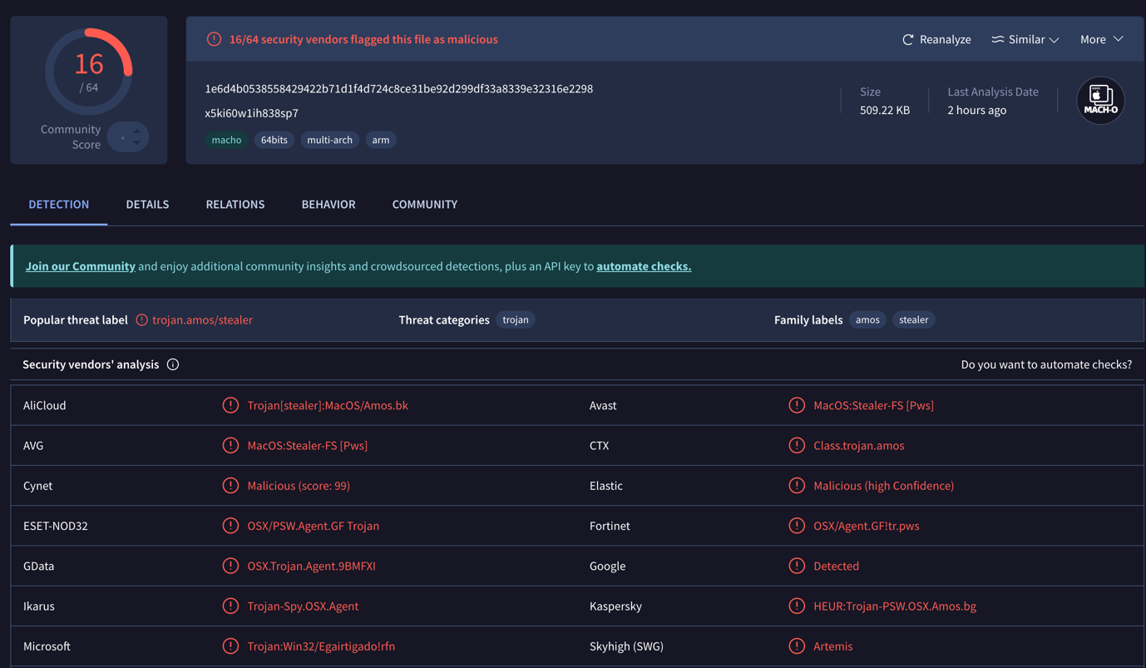Click the CTX detection alert icon
This screenshot has height=668, width=1146.
click(x=797, y=445)
